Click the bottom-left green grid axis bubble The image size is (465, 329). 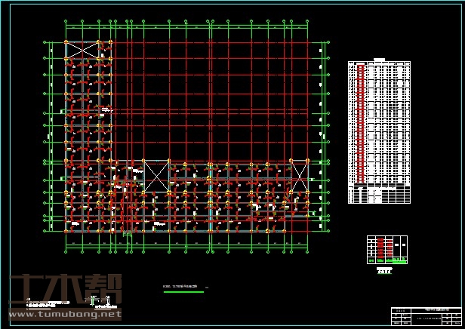click(x=66, y=251)
